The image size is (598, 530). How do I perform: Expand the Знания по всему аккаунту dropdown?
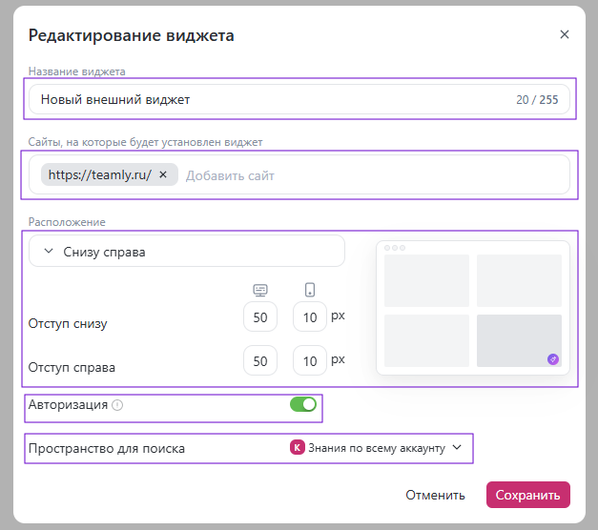376,447
